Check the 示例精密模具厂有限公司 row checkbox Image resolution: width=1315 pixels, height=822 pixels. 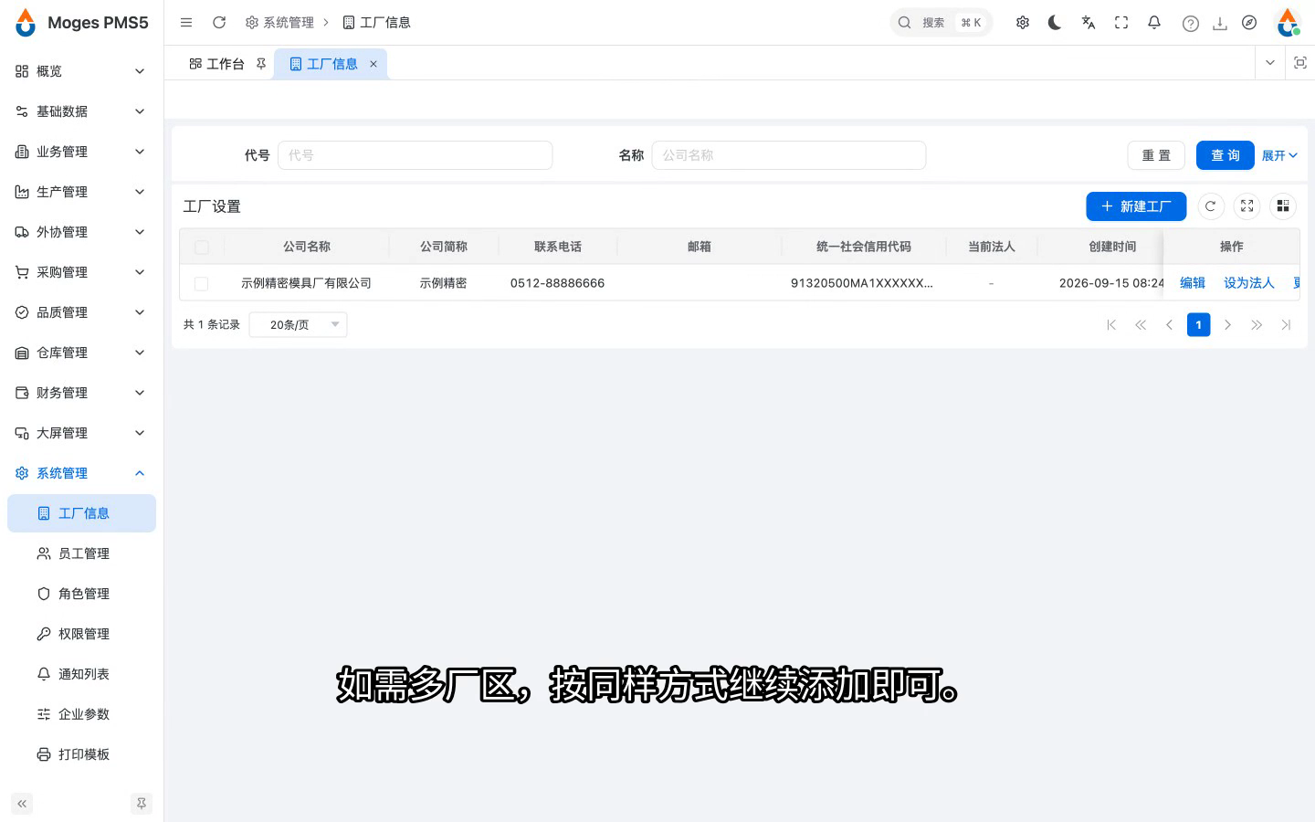pos(202,284)
